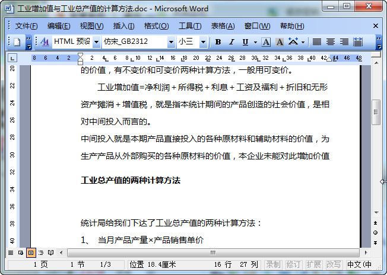Toggle 扩展 extend selection in status bar
387x275 pixels.
click(x=313, y=264)
